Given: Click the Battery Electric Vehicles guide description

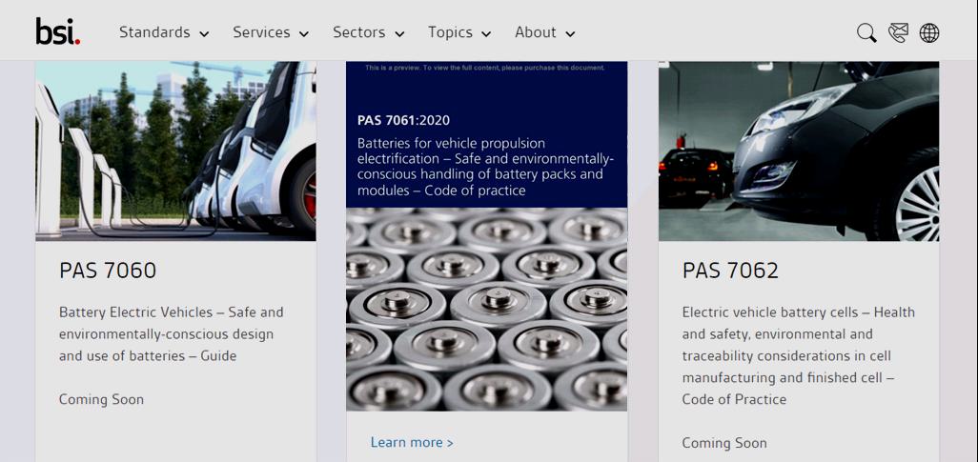Looking at the screenshot, I should click(172, 333).
